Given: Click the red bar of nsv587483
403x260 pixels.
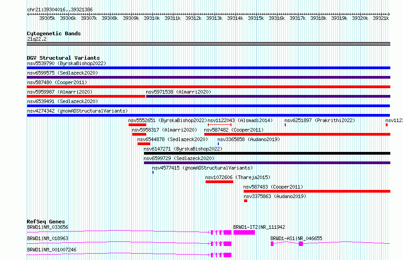Looking at the screenshot, I should click(x=317, y=191).
